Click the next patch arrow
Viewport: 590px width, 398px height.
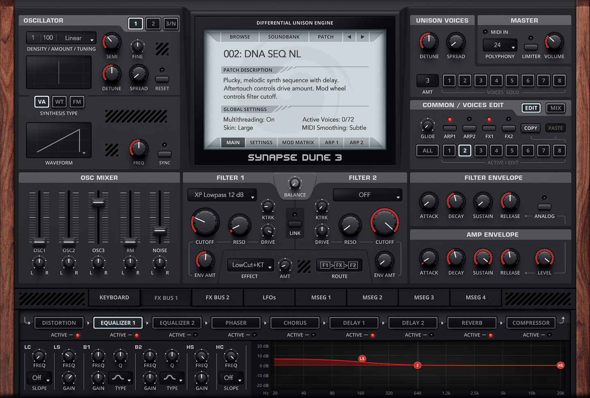362,36
